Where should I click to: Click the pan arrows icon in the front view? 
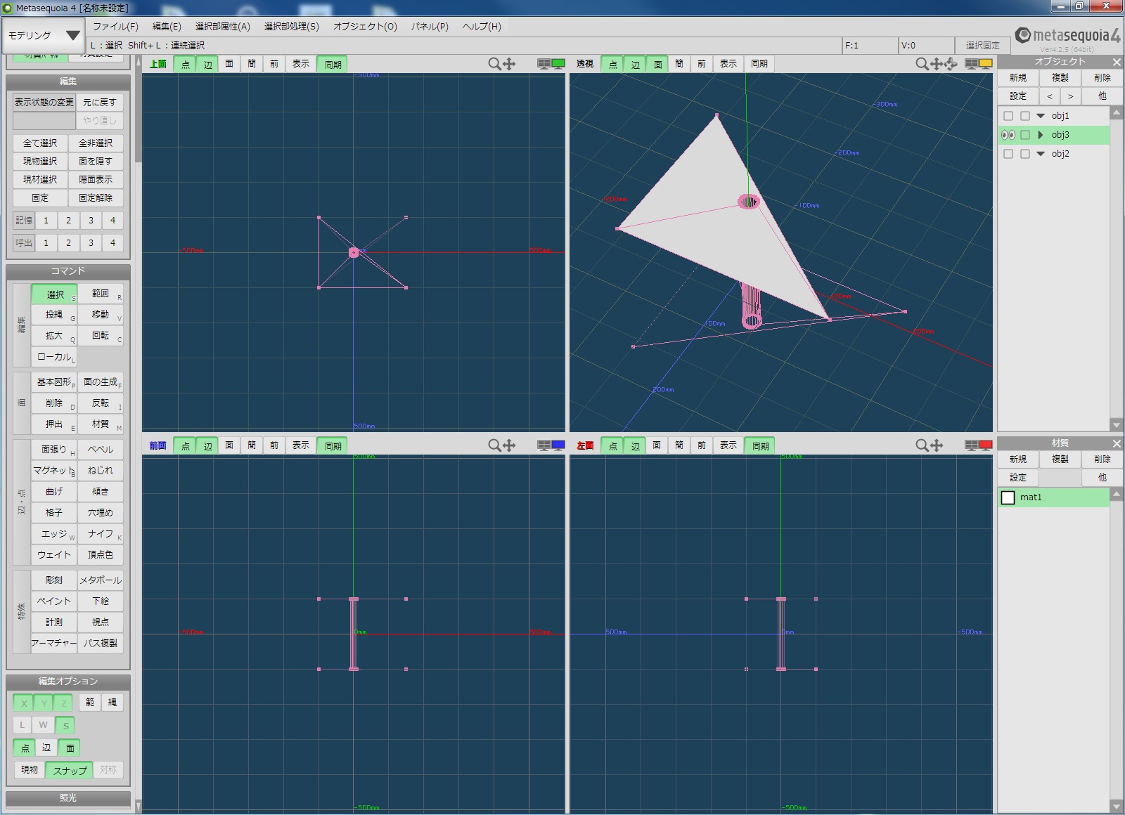[509, 445]
